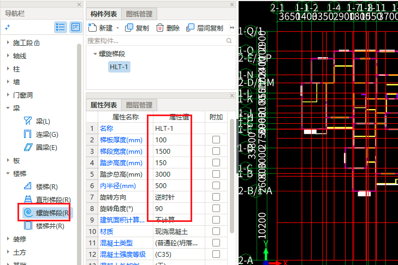The image size is (398, 265).
Task: Click the navigation tree vertical scrollbar
Action: [x=79, y=155]
